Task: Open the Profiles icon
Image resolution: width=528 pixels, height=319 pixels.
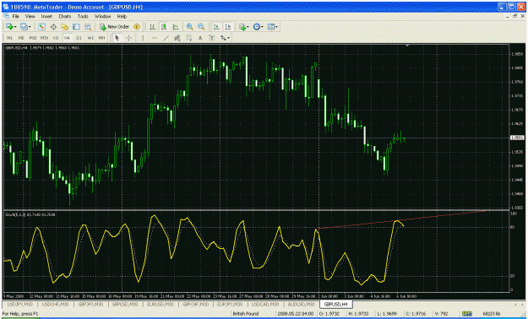Action: (24, 27)
